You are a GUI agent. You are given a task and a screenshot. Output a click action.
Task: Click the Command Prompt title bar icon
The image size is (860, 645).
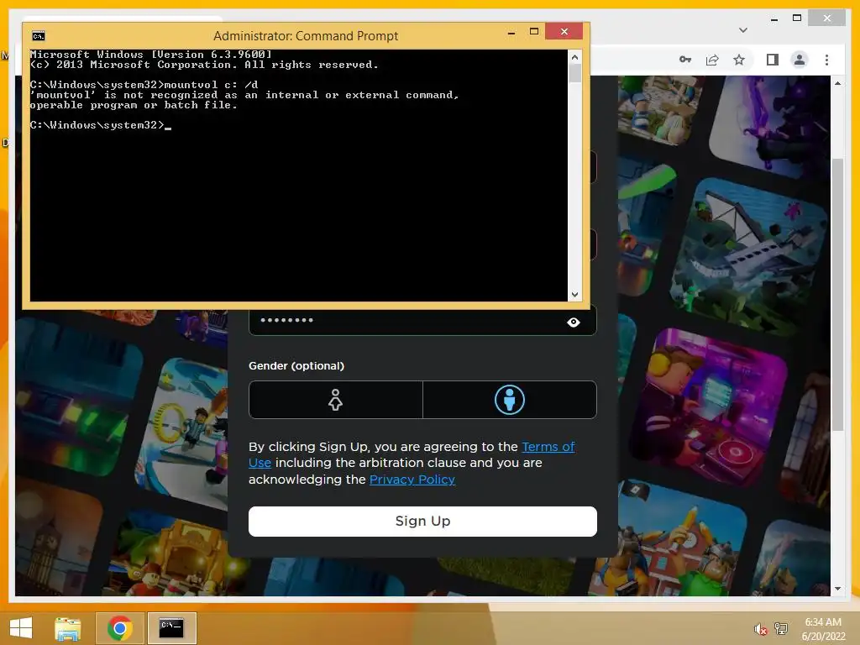click(39, 36)
